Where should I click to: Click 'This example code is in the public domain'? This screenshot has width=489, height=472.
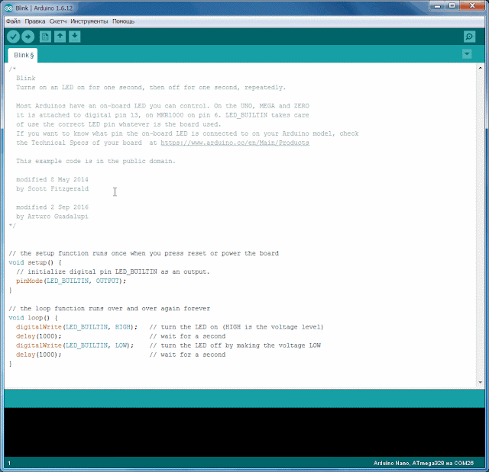(96, 161)
